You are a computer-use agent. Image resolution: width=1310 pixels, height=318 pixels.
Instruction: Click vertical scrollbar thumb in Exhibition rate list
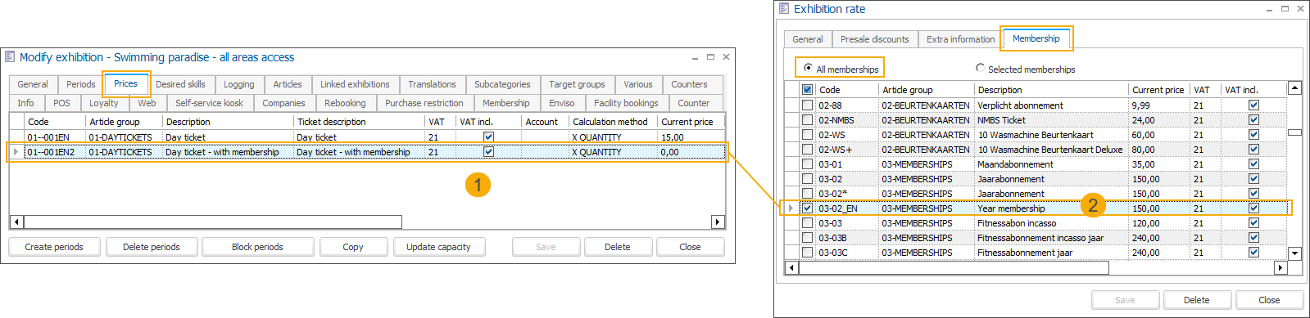1294,132
